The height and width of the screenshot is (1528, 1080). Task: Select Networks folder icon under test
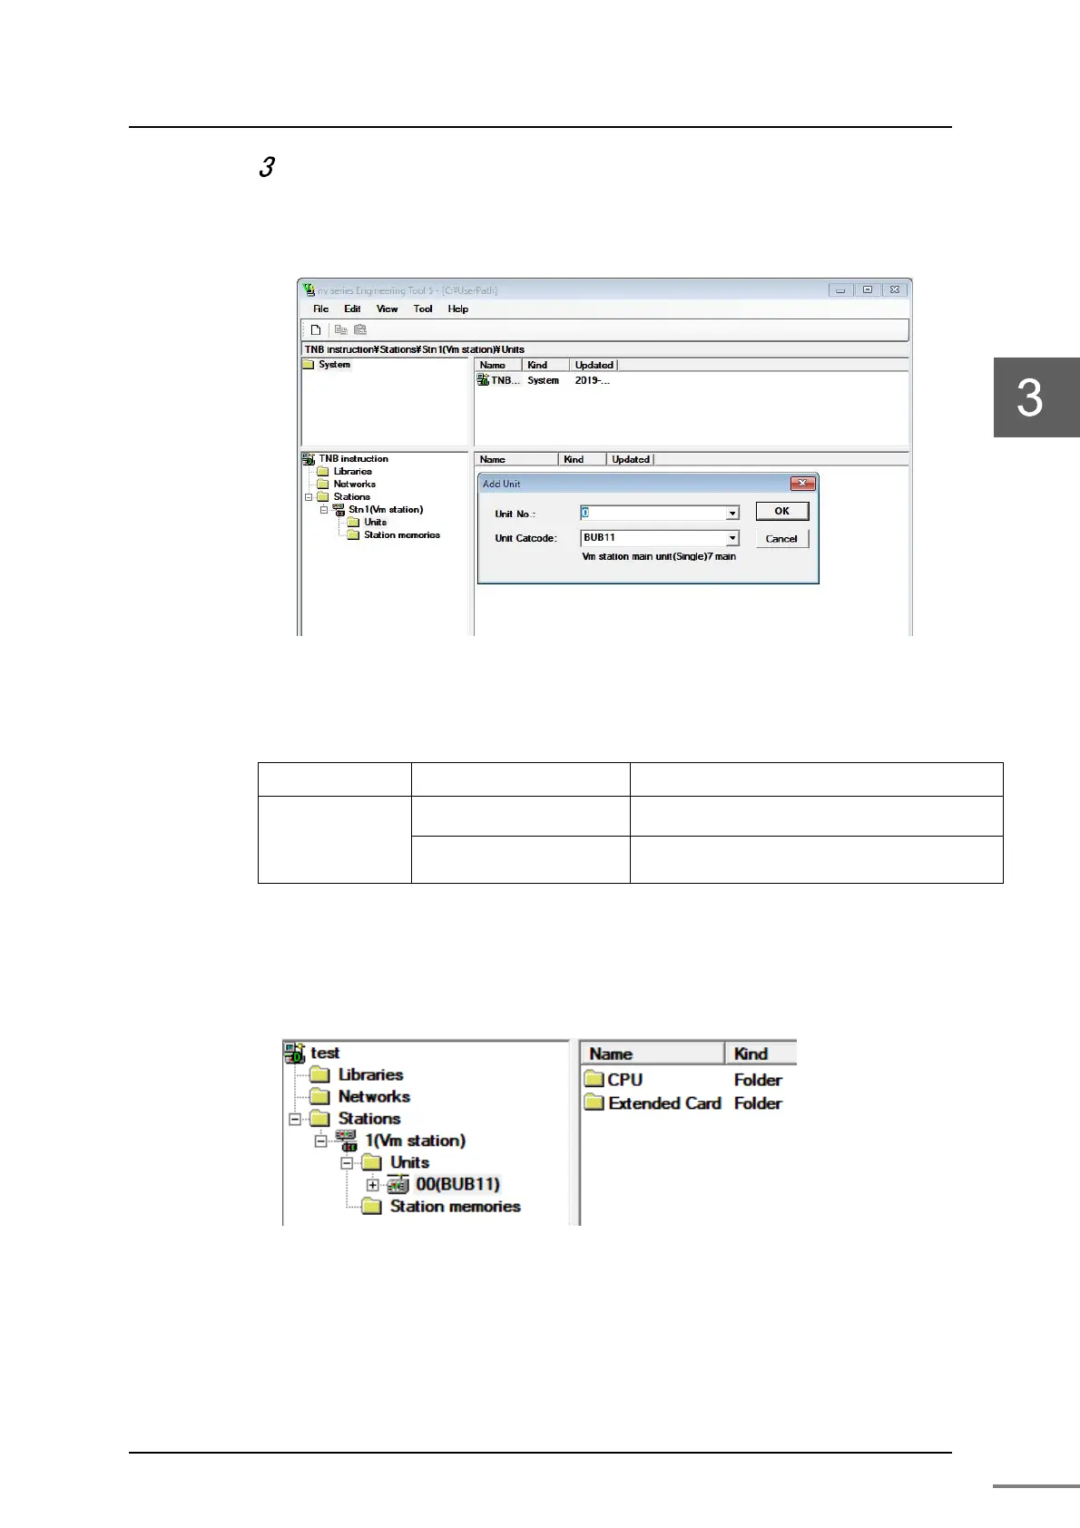[319, 1096]
